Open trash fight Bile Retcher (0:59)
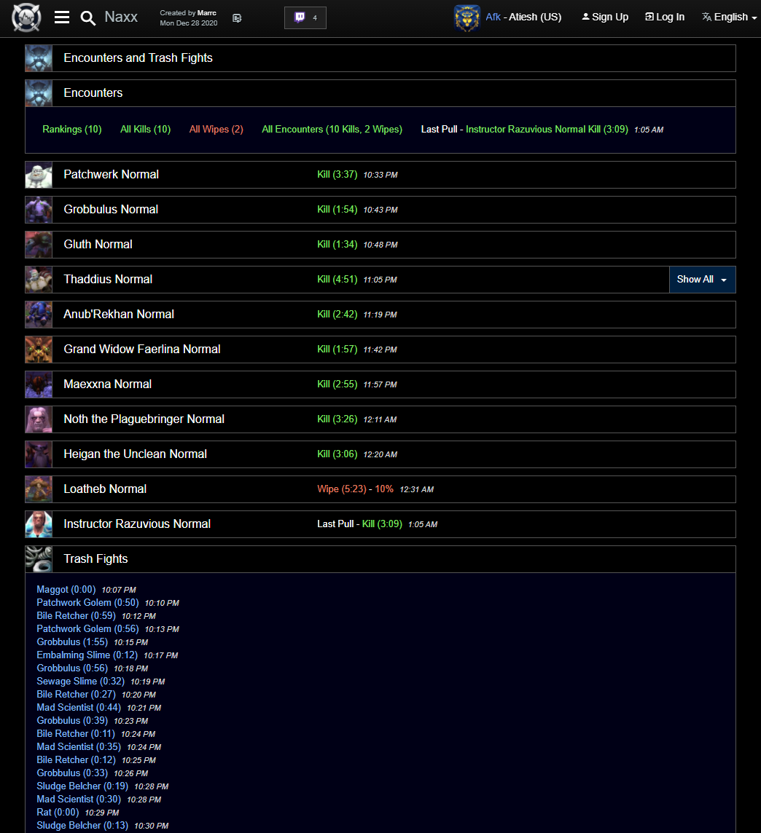The image size is (761, 833). pyautogui.click(x=76, y=616)
